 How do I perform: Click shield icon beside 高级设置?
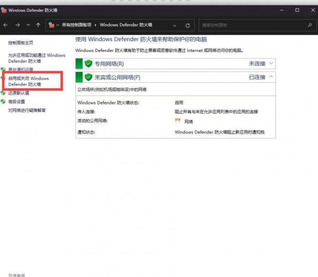3,101
